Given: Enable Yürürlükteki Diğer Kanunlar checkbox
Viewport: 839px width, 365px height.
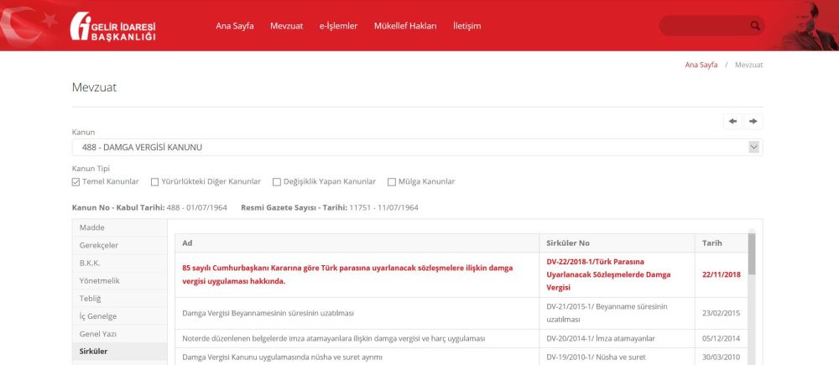Looking at the screenshot, I should point(155,181).
